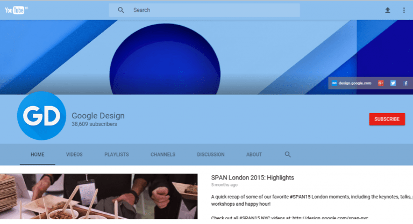Open the design.google.com banner link
This screenshot has width=413, height=224.
[351, 83]
